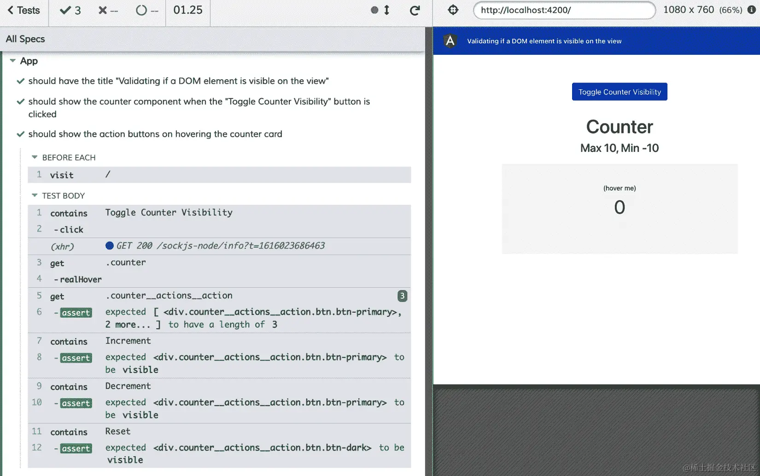Click the 3 elements badge
760x476 pixels.
click(x=402, y=296)
